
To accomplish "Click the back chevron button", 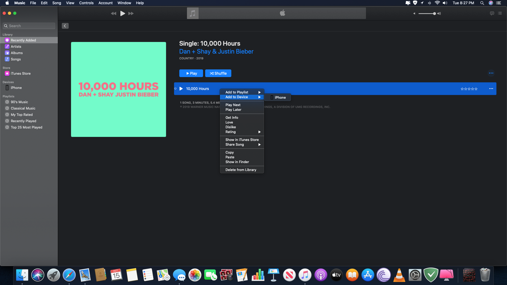I will coord(65,26).
